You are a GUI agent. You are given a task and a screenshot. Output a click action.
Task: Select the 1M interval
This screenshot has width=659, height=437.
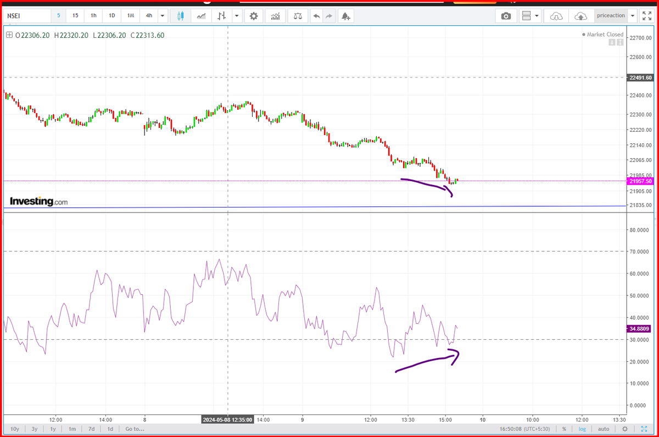[130, 16]
